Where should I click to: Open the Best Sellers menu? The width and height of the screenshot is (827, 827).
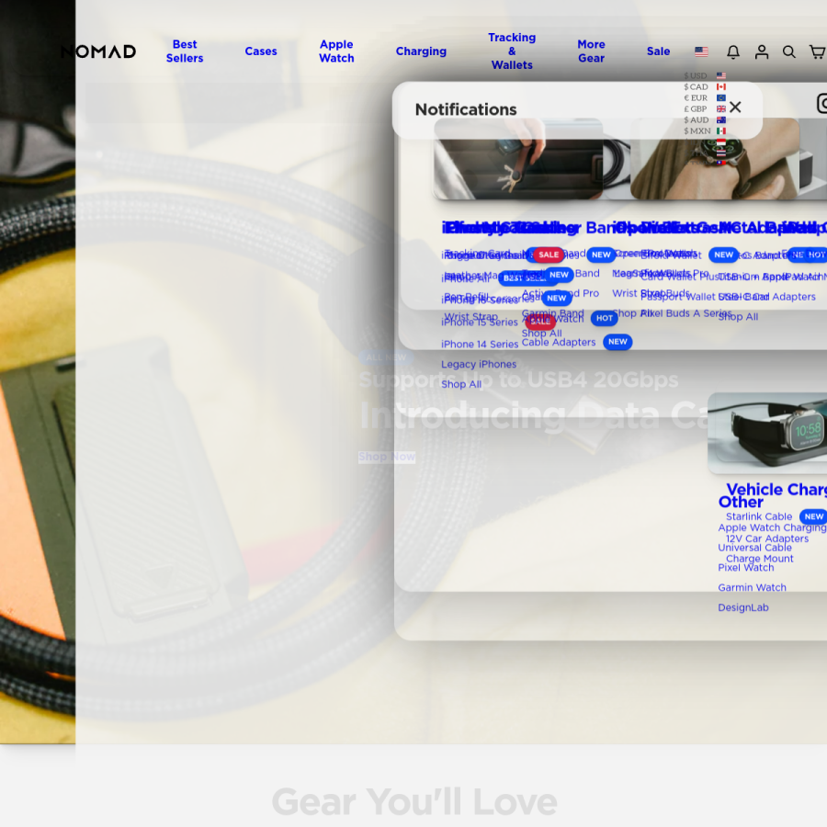pyautogui.click(x=185, y=51)
